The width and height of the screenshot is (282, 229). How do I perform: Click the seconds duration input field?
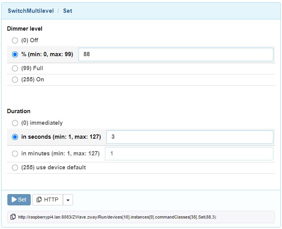tap(190, 137)
